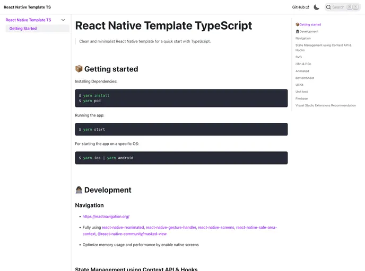Jump to Animated in the table of contents
The image size is (365, 271).
click(302, 71)
